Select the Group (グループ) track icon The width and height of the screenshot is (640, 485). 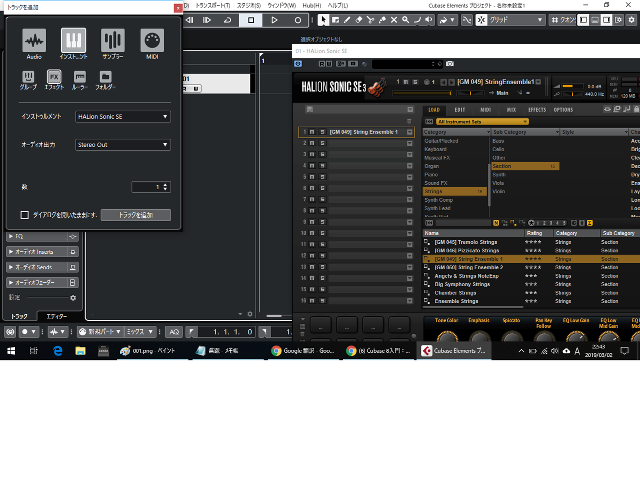click(28, 77)
